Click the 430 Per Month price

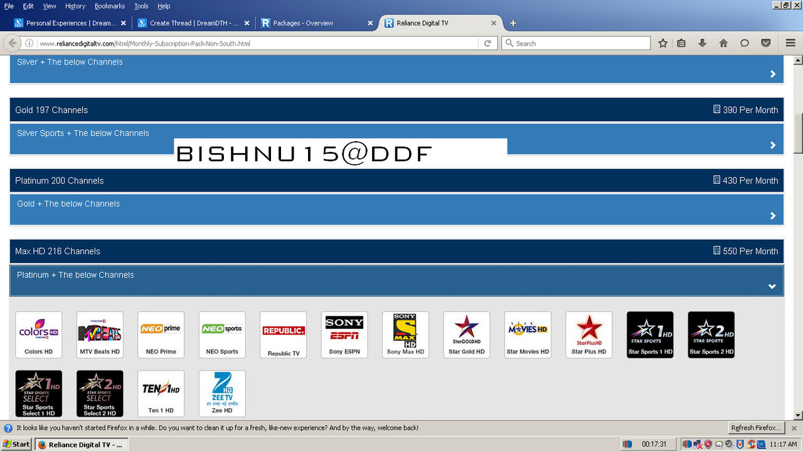[x=745, y=180]
